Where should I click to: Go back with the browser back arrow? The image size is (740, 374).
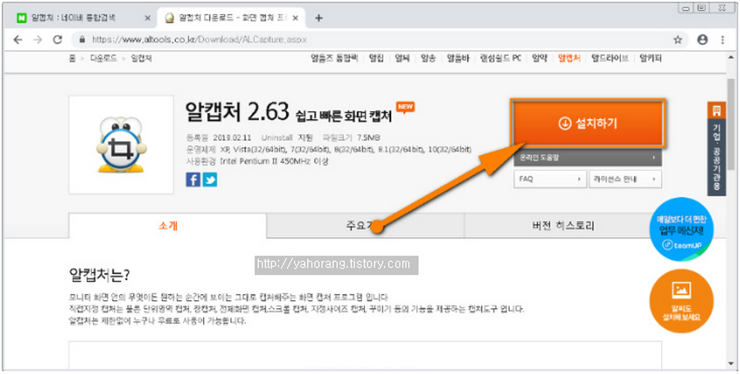18,39
